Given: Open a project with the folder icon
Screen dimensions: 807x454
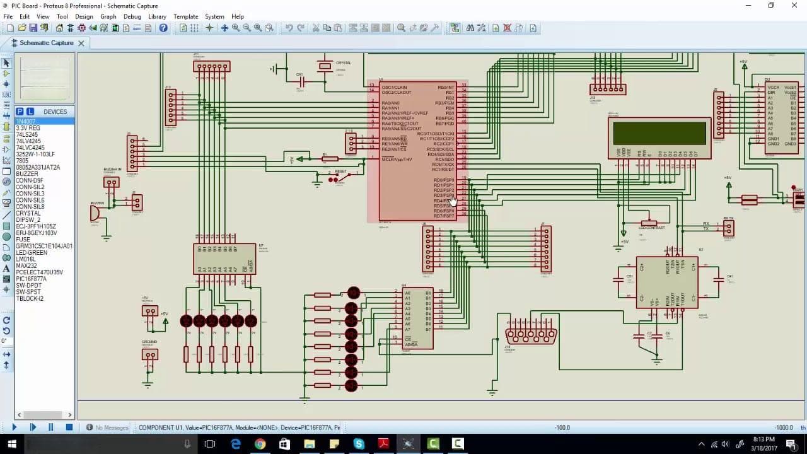Looking at the screenshot, I should coord(22,28).
